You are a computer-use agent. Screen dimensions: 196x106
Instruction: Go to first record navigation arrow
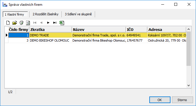pyautogui.click(x=35, y=23)
